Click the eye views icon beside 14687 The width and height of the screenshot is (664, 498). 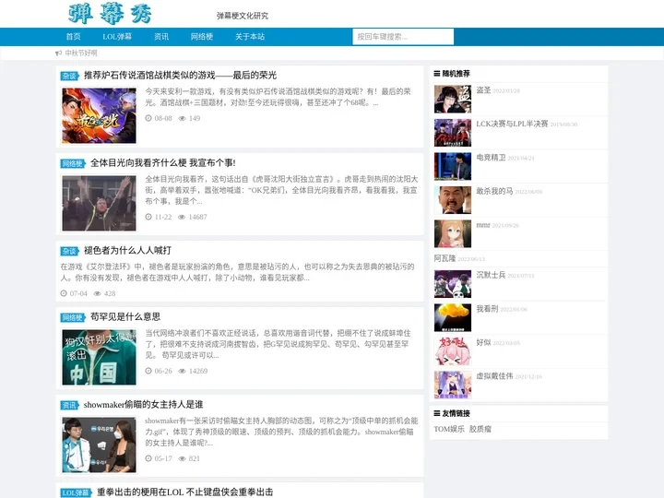coord(182,218)
